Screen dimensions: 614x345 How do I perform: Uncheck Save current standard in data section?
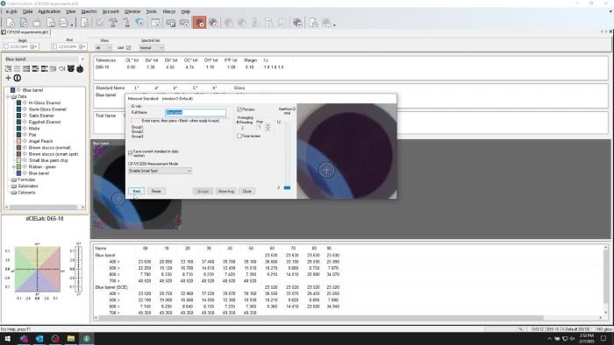131,152
